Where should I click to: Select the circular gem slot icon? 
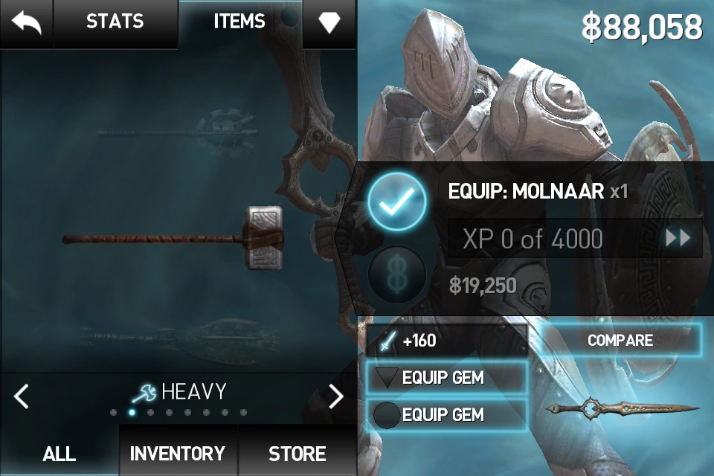(x=386, y=415)
